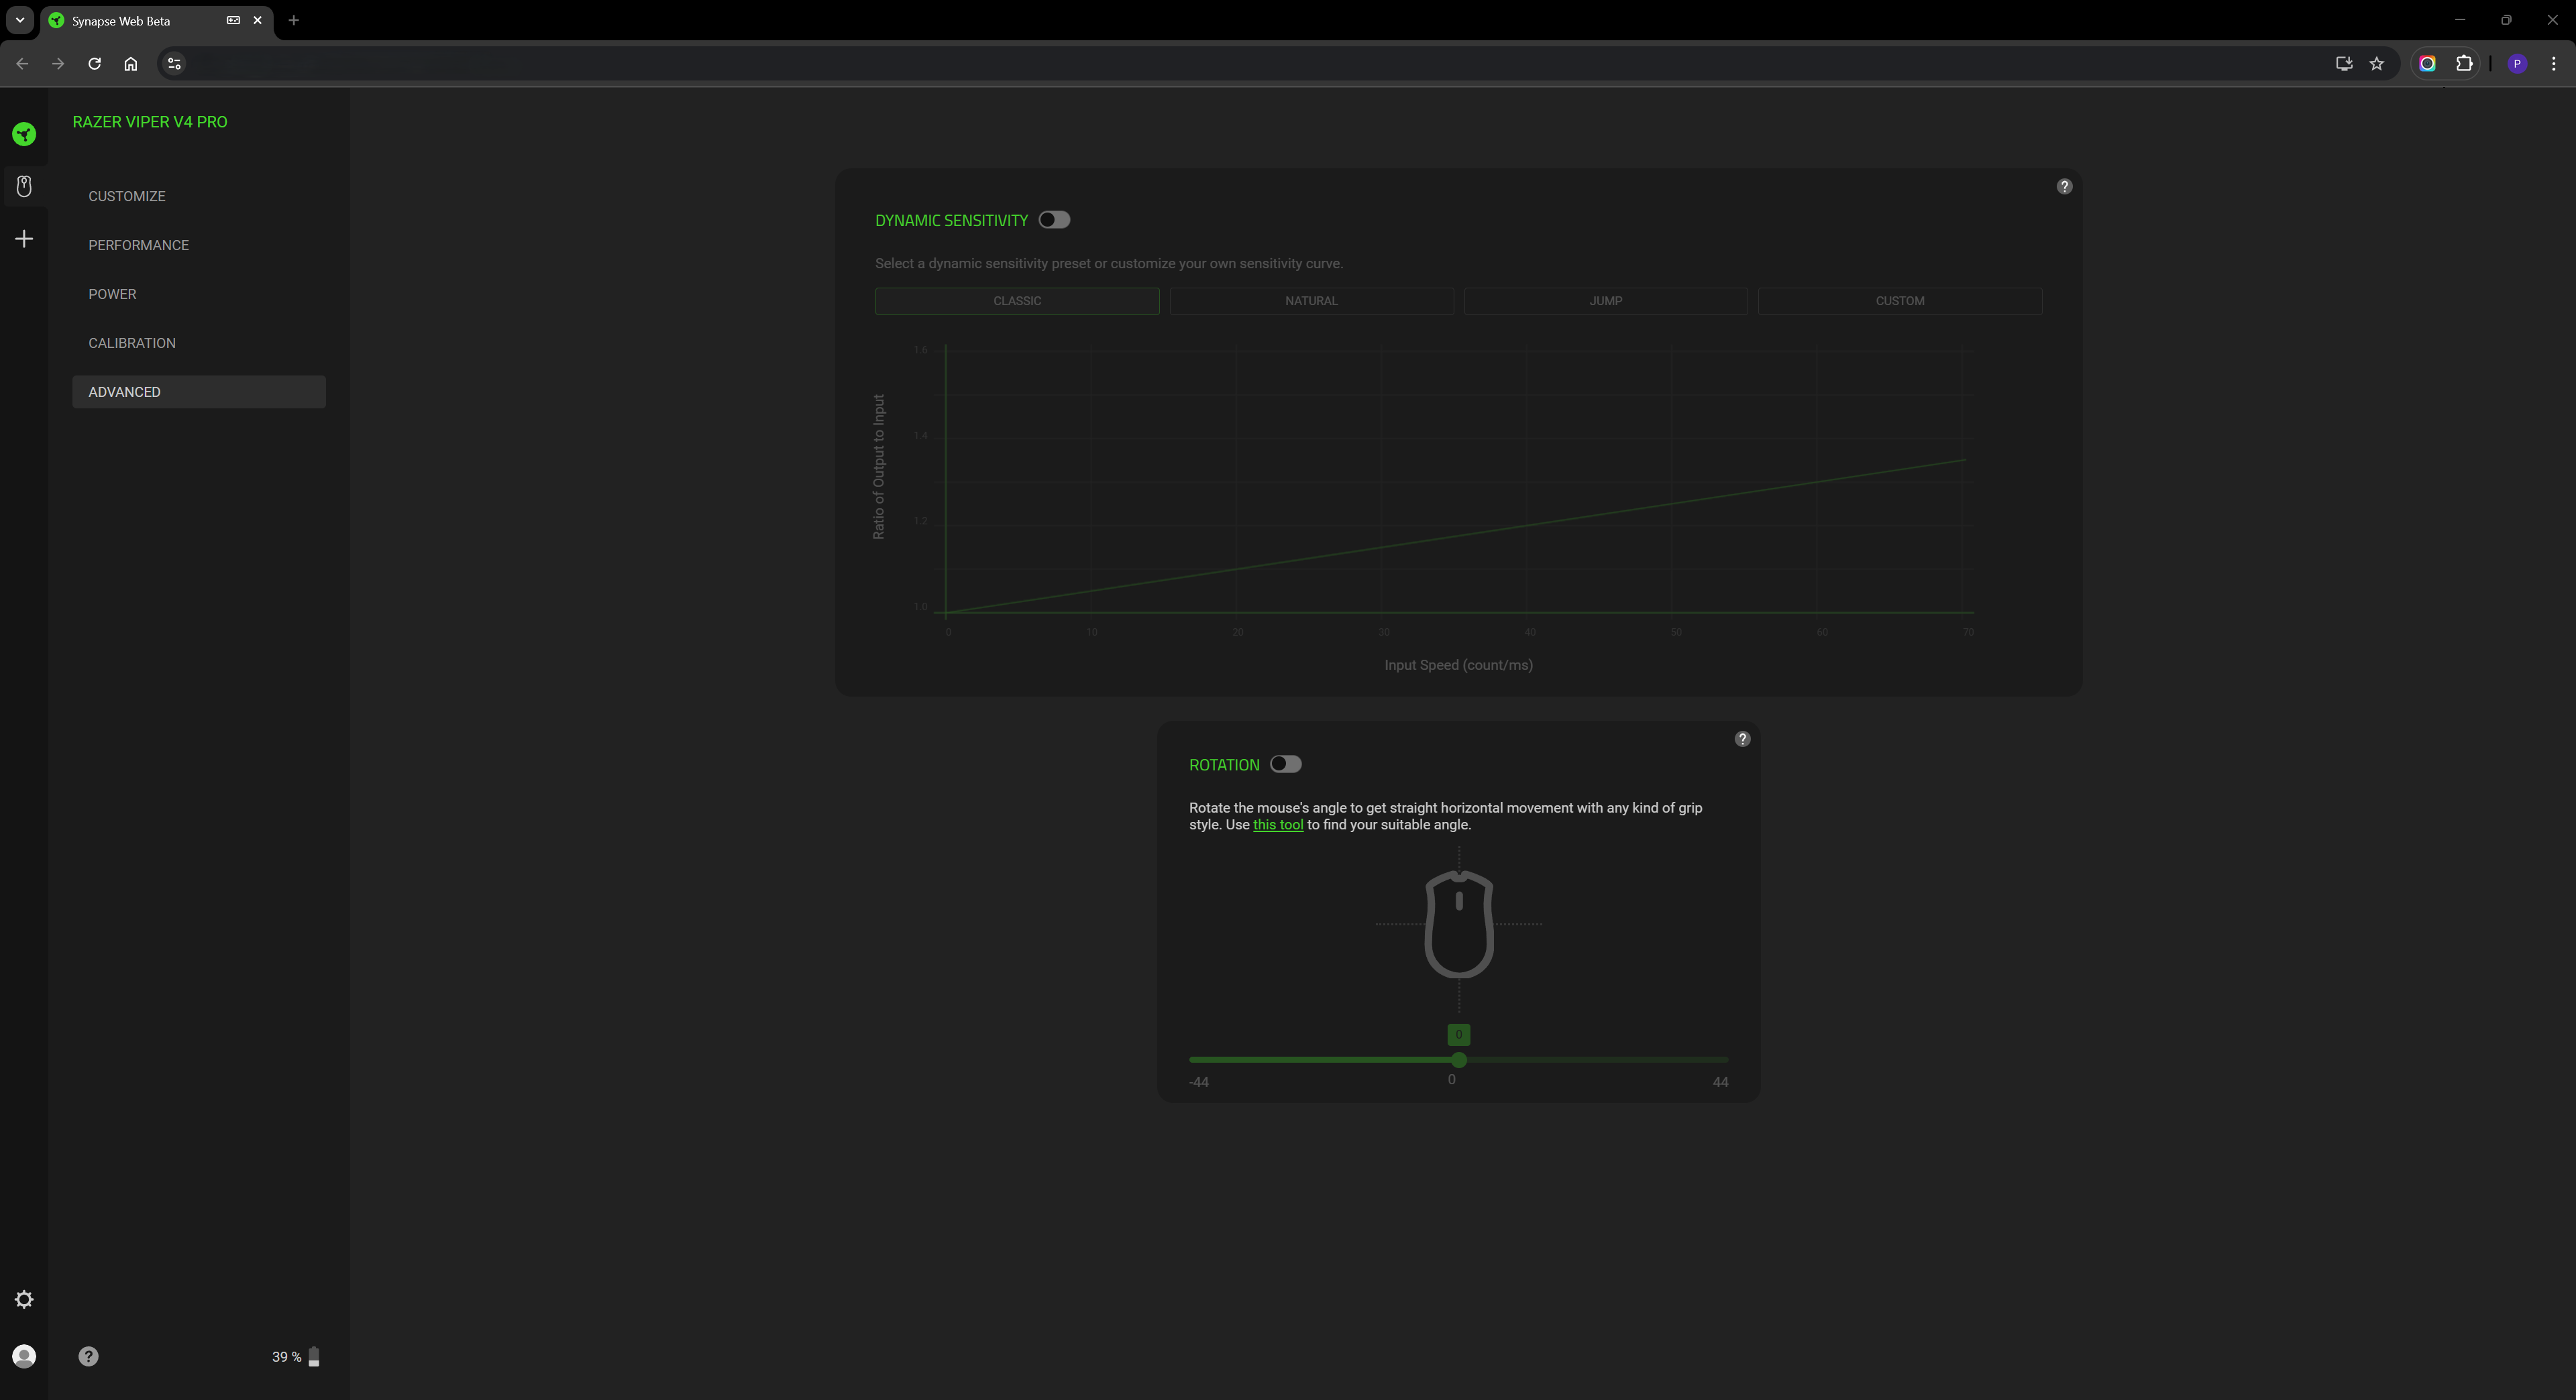The height and width of the screenshot is (1400, 2576).
Task: Click the Razer Synapse home logo icon
Action: click(x=24, y=134)
